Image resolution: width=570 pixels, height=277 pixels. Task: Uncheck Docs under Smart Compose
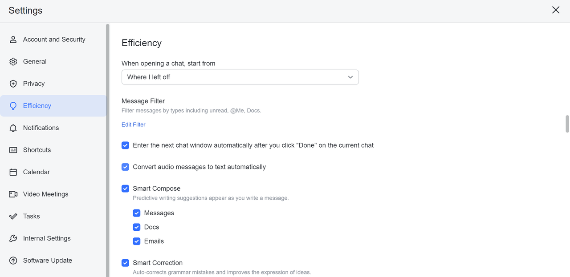(x=137, y=227)
